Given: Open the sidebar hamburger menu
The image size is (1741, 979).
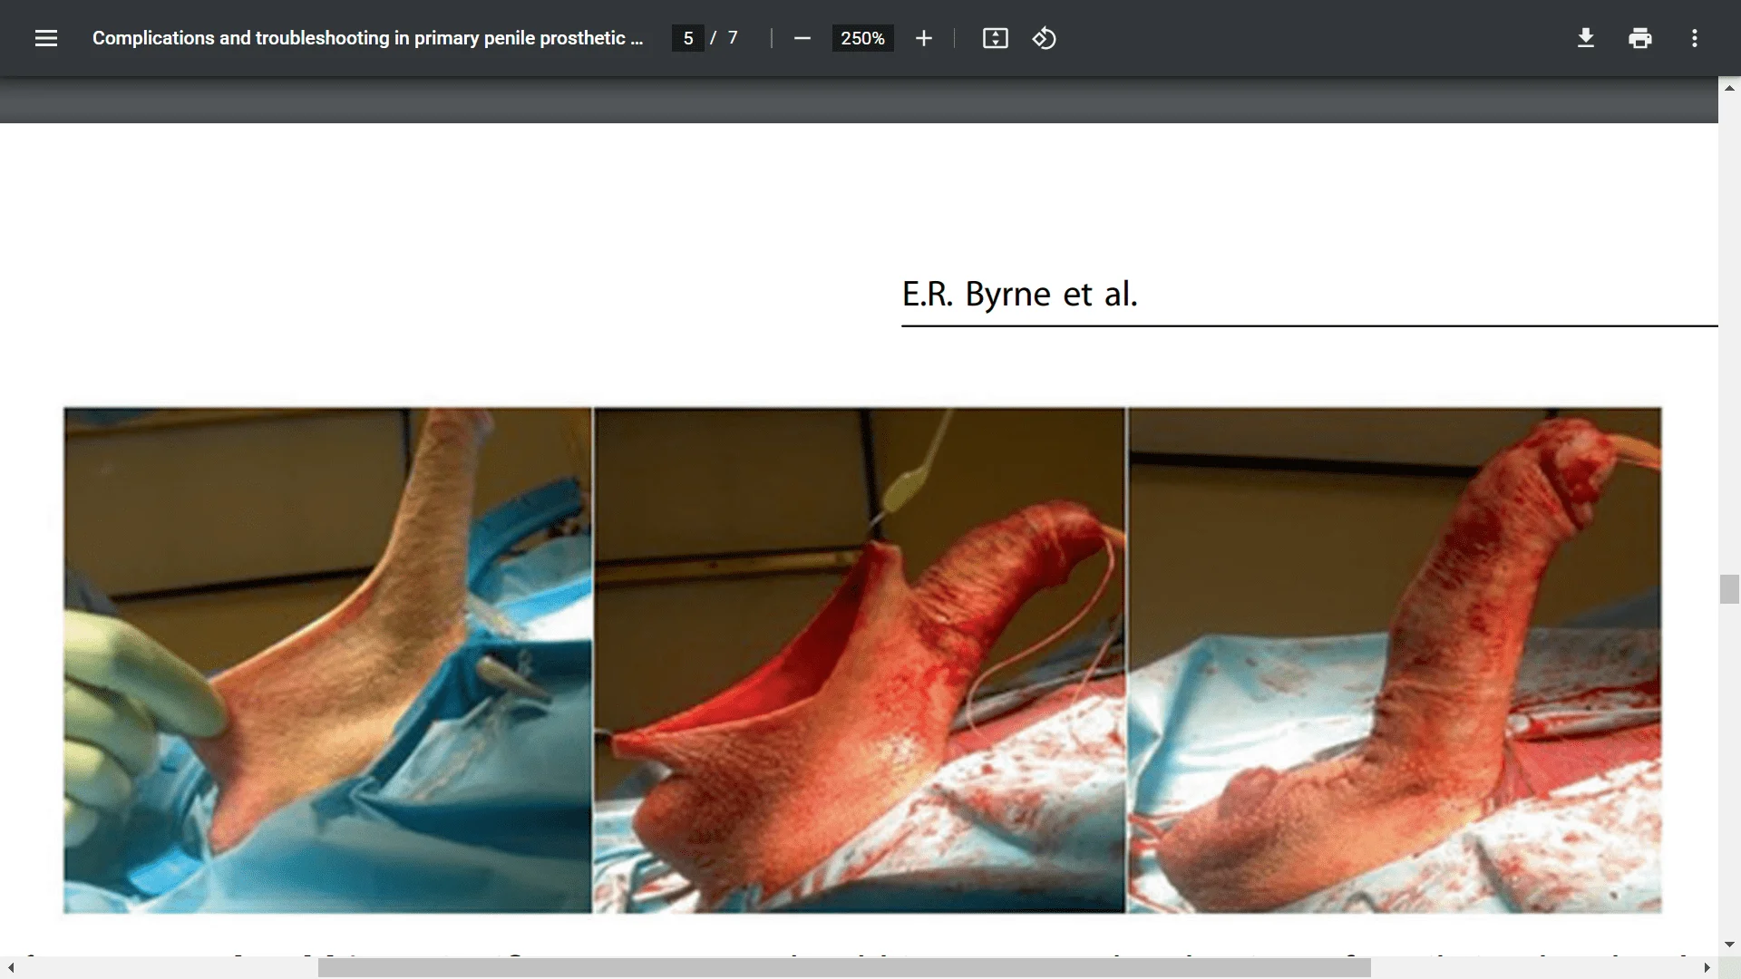Looking at the screenshot, I should (46, 38).
